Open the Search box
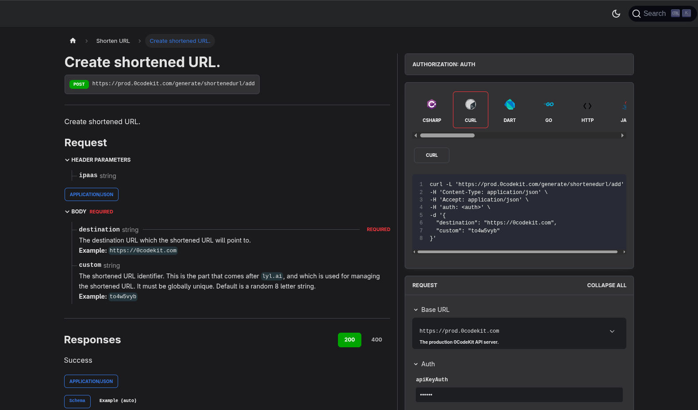The image size is (698, 410). (x=662, y=14)
